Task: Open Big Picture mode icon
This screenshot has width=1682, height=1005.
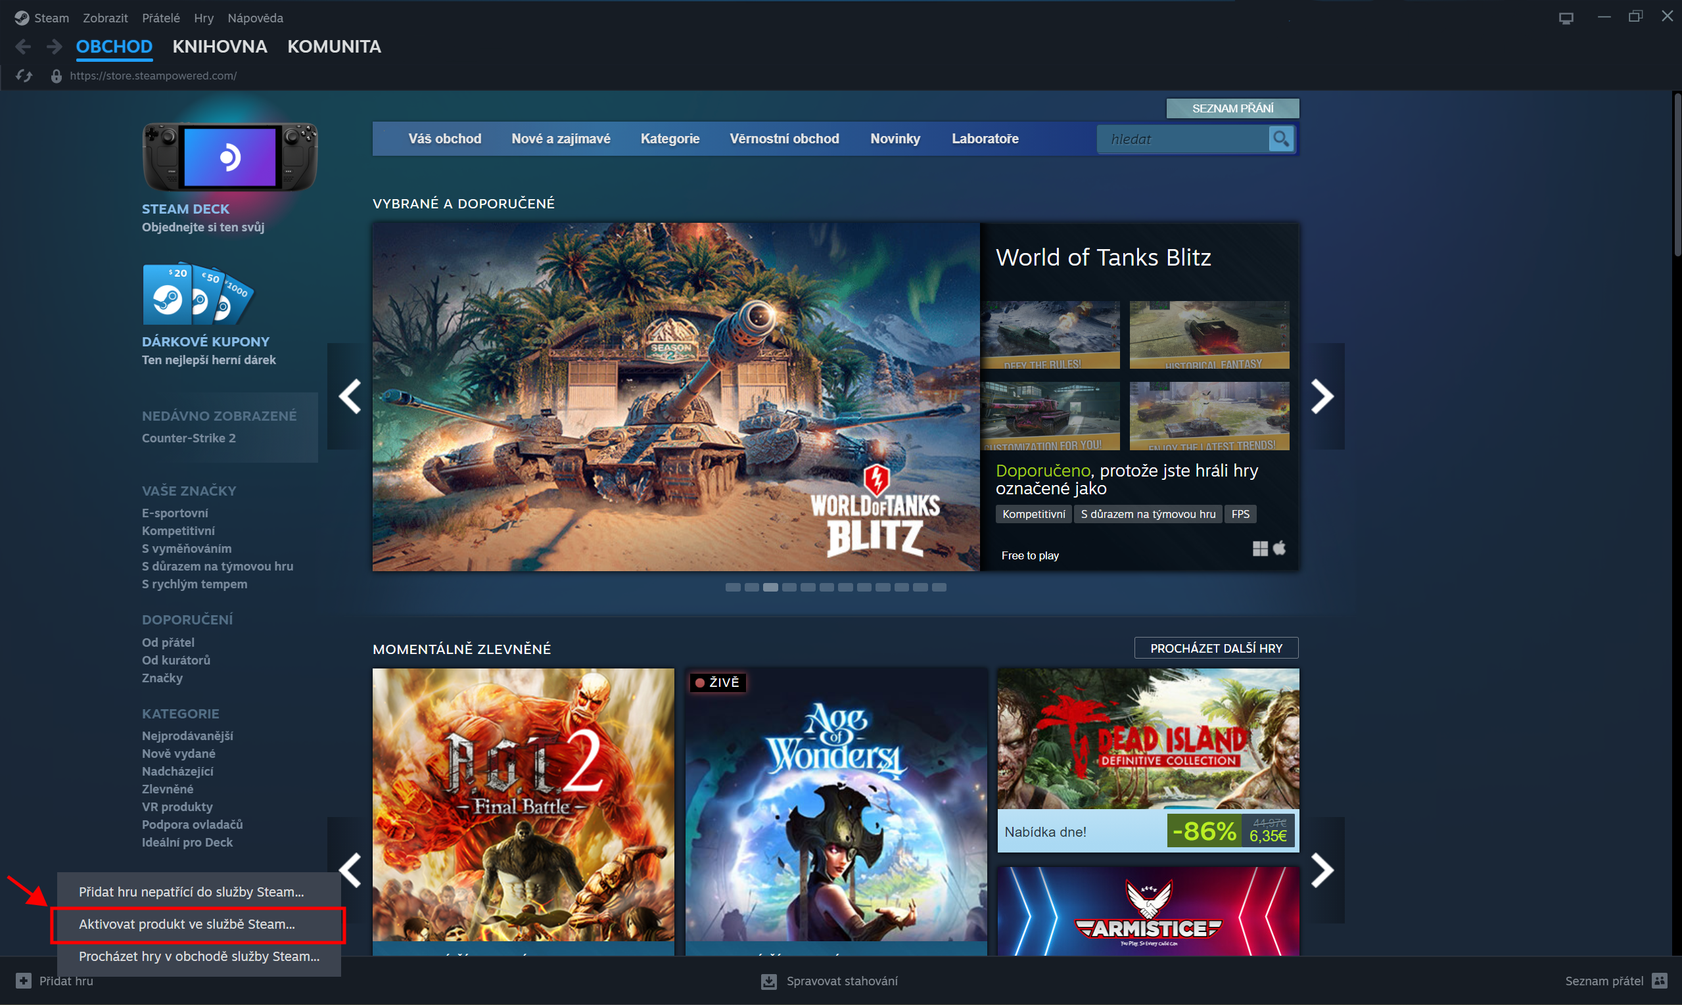Action: tap(1566, 18)
